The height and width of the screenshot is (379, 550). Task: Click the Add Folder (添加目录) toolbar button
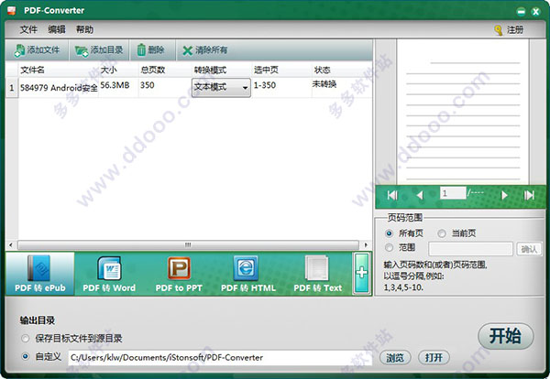(99, 50)
